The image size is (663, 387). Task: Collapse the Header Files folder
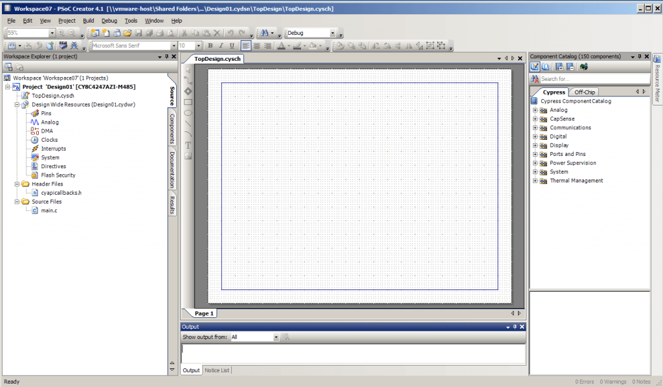coord(17,184)
